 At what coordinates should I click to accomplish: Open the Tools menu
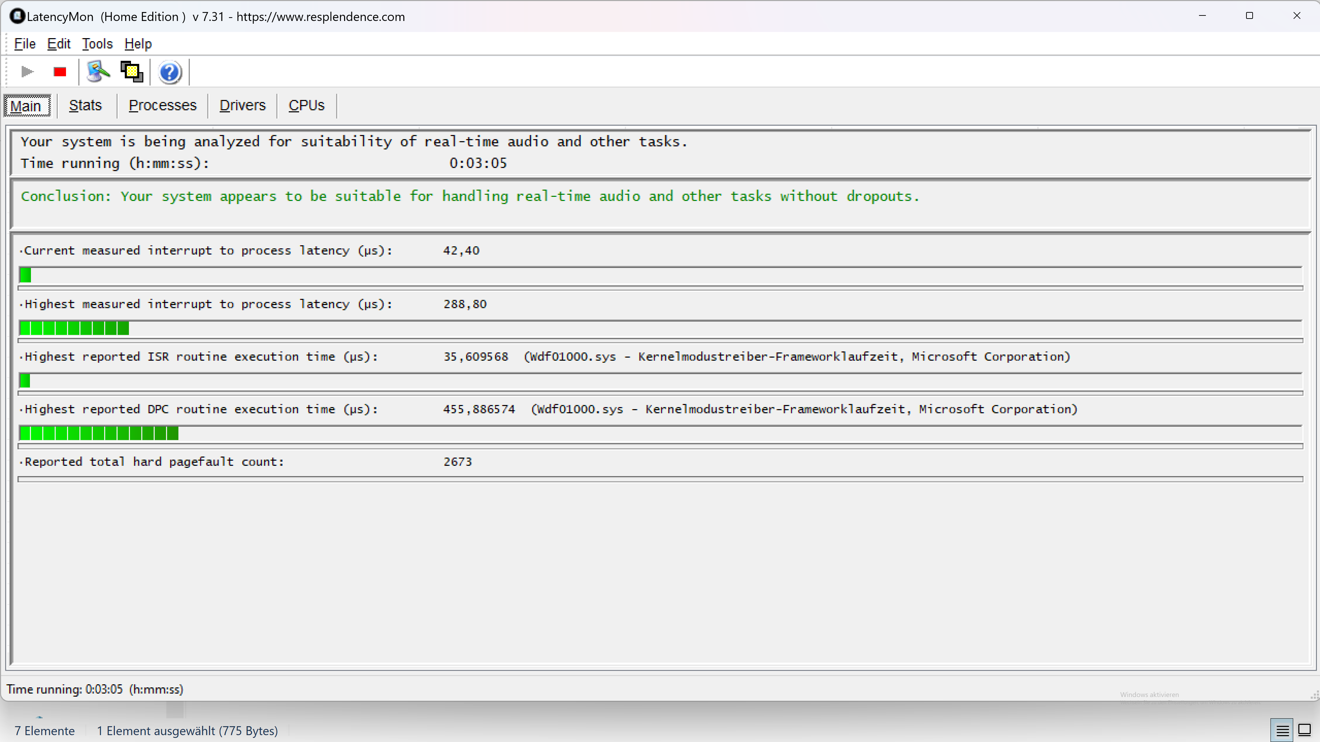coord(97,44)
